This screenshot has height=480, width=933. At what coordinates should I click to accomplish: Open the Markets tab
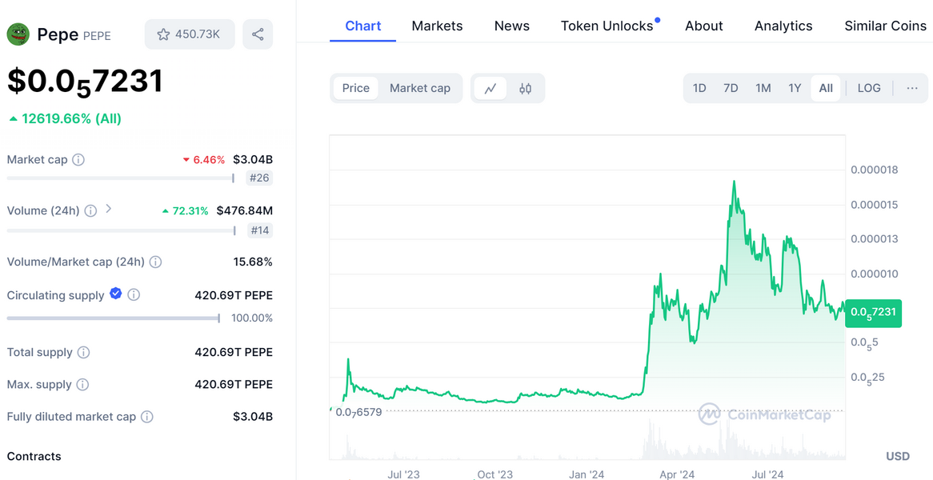(437, 26)
